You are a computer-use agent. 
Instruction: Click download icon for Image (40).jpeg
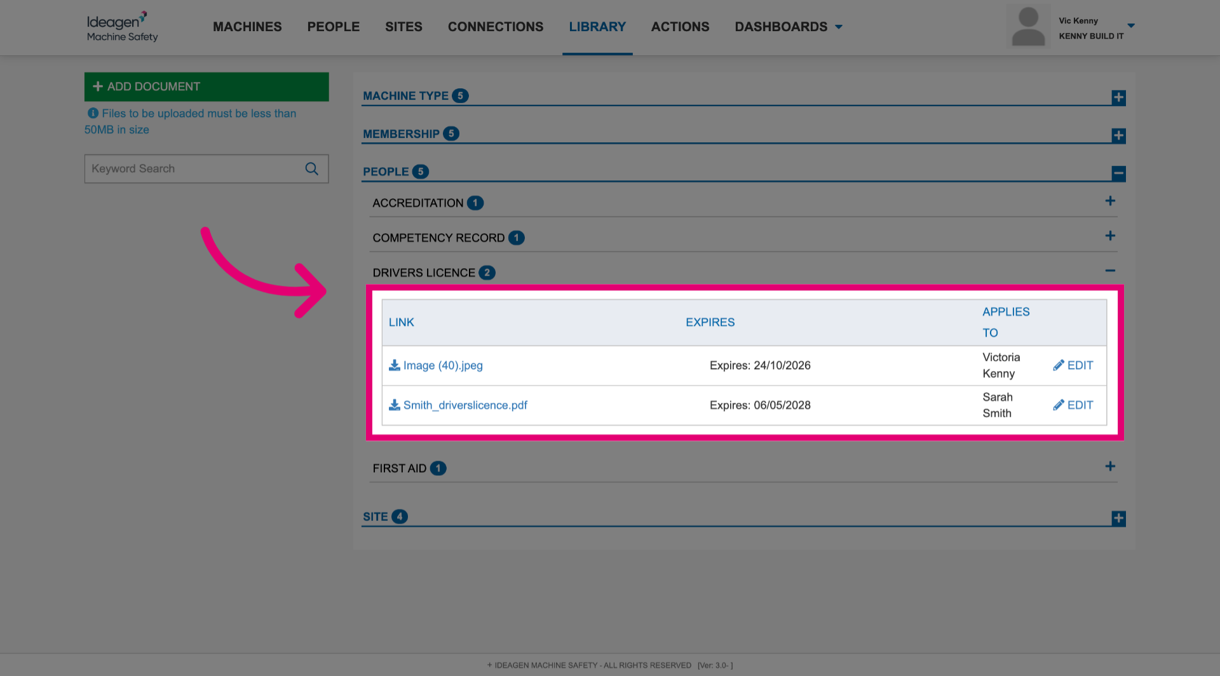pyautogui.click(x=395, y=365)
